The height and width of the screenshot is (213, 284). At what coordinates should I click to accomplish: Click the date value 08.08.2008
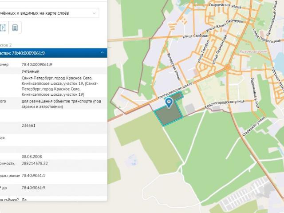32,157
